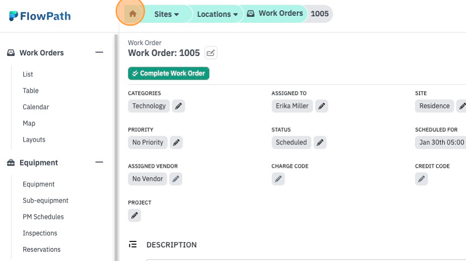Edit the No Vendor assignment

[176, 179]
